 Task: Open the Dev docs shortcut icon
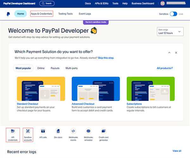[x=58, y=131]
